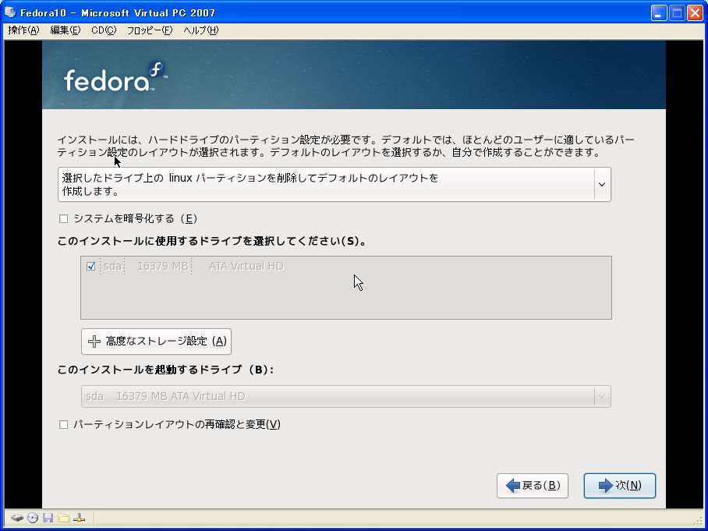Close the Fedora10 Virtual PC window
708x531 pixels.
[695, 12]
